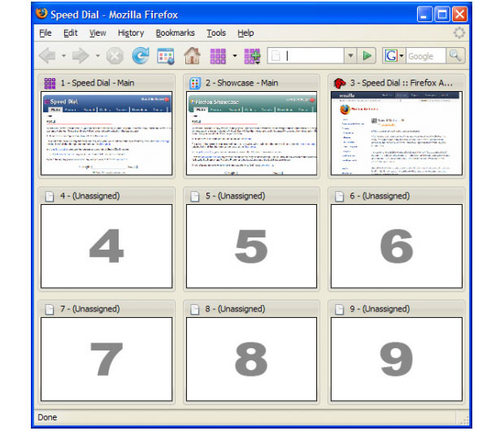Viewport: 504px width, 431px height.
Task: Click the "Done" status bar text
Action: [47, 417]
